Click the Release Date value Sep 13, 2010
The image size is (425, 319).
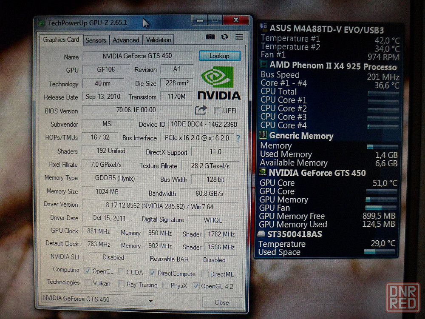point(103,97)
